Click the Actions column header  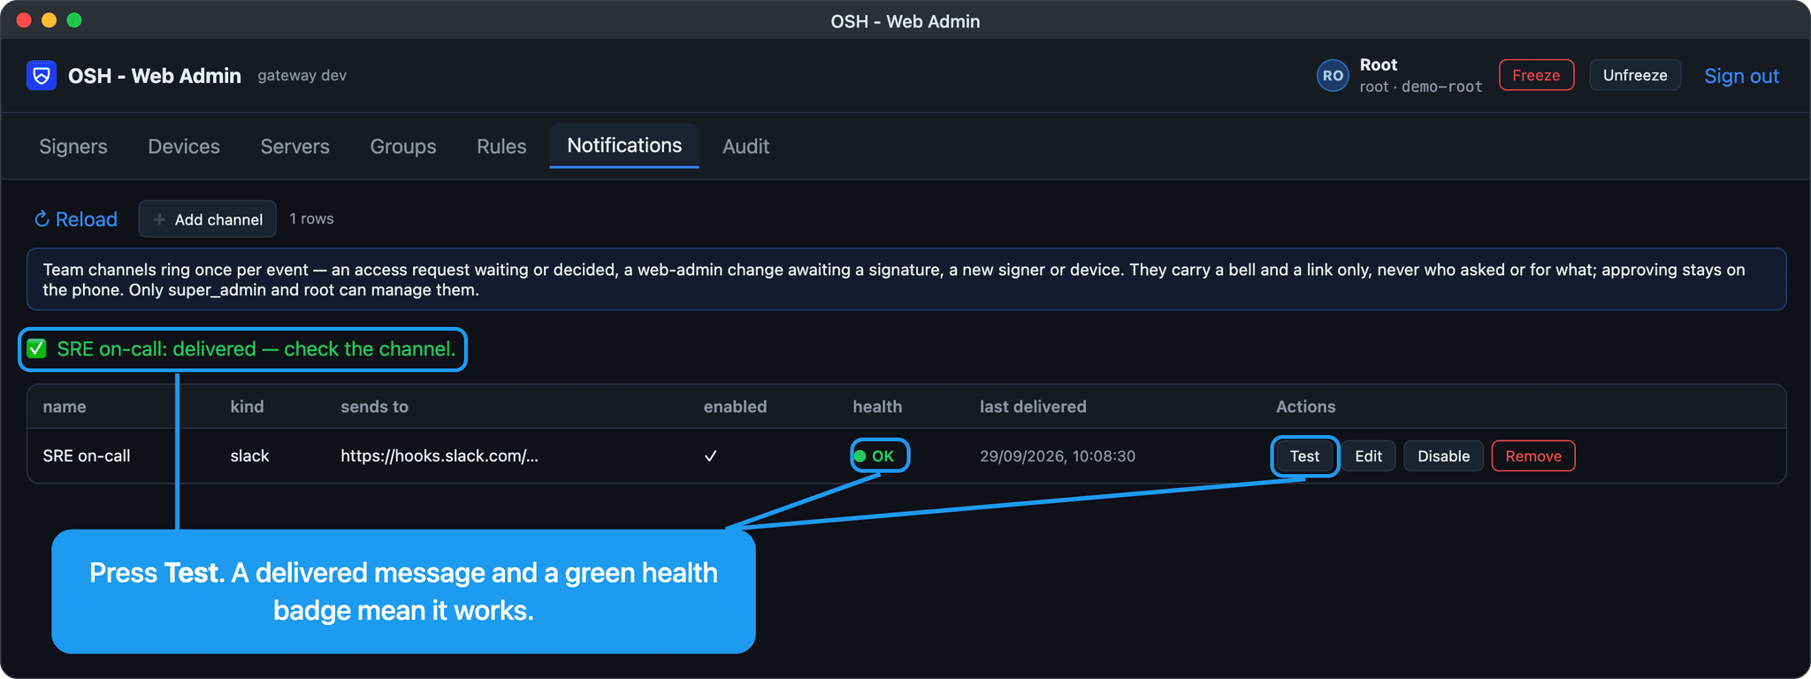tap(1305, 407)
